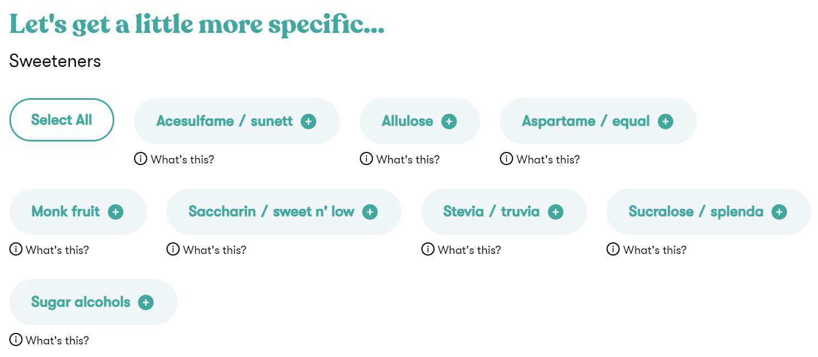The image size is (818, 357).
Task: View "What's this?" under Stevia / truvia
Action: (x=461, y=250)
